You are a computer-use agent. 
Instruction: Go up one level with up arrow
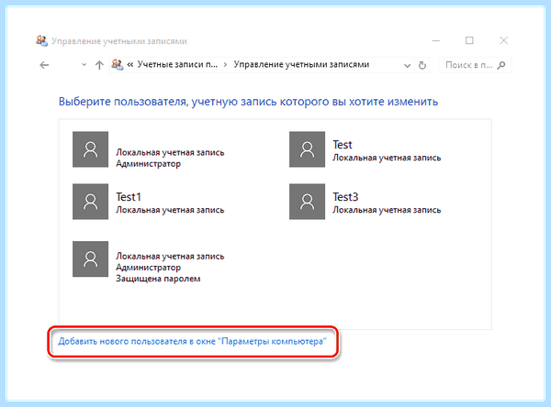coord(99,65)
